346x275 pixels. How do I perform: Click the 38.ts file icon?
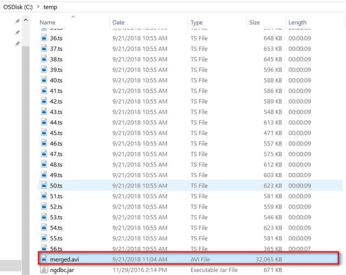tap(44, 59)
